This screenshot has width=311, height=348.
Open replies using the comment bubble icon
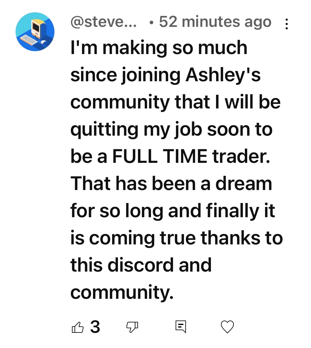tap(180, 327)
